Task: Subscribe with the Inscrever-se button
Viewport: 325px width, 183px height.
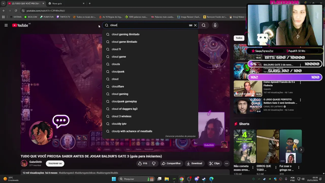Action: click(55, 163)
